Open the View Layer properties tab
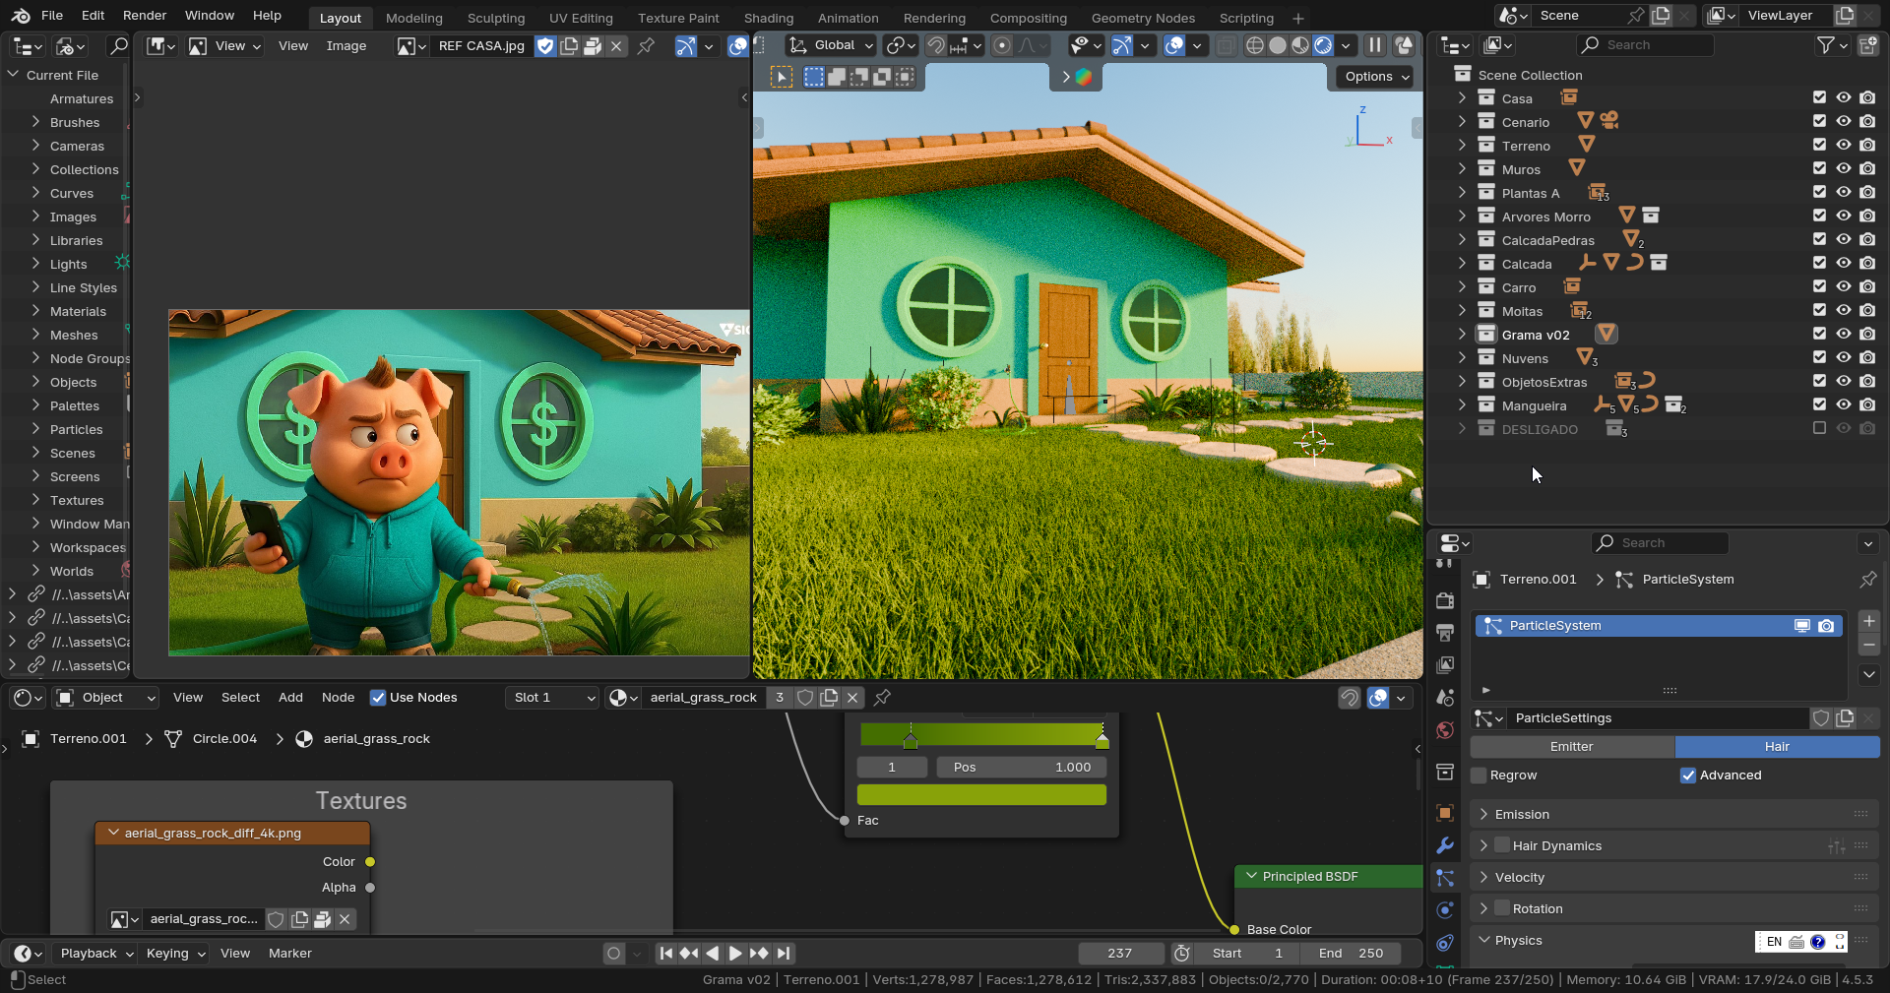The image size is (1890, 993). pyautogui.click(x=1445, y=665)
